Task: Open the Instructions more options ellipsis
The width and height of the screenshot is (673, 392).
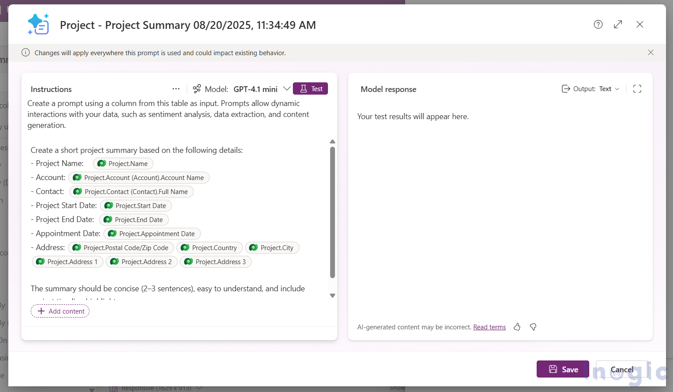Action: (x=176, y=89)
